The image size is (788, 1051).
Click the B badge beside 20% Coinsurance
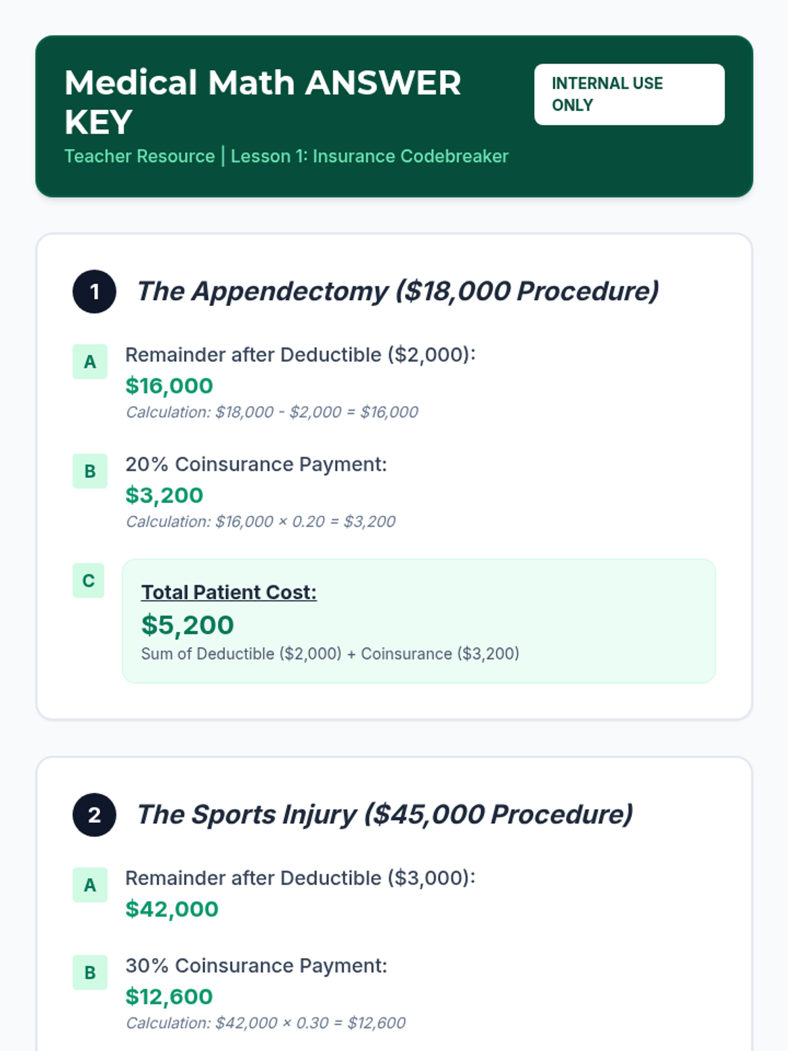tap(90, 471)
